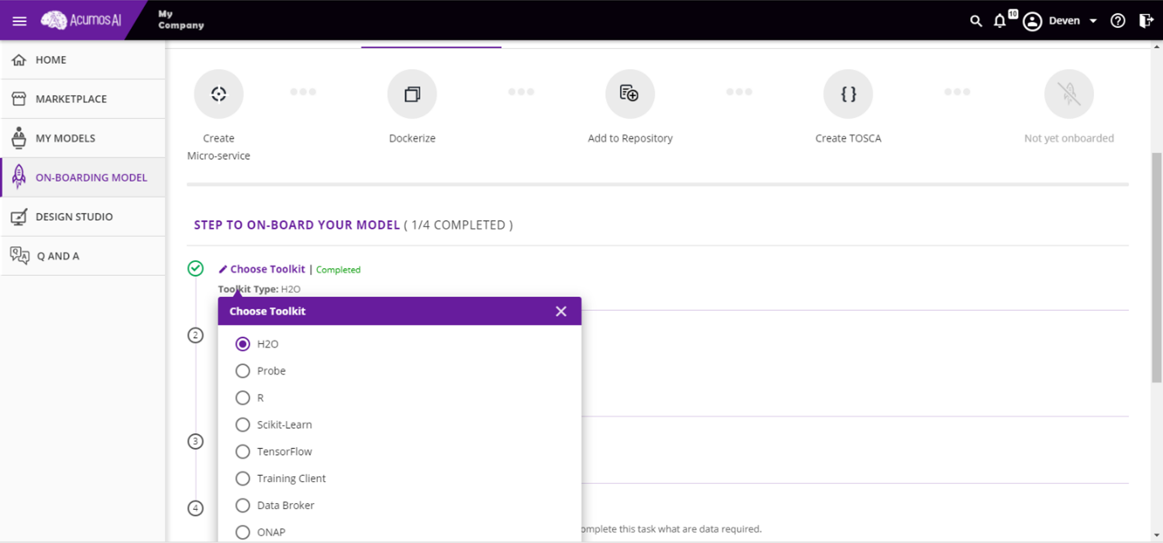Image resolution: width=1163 pixels, height=543 pixels.
Task: Click the Add to Repository icon
Action: coord(629,94)
